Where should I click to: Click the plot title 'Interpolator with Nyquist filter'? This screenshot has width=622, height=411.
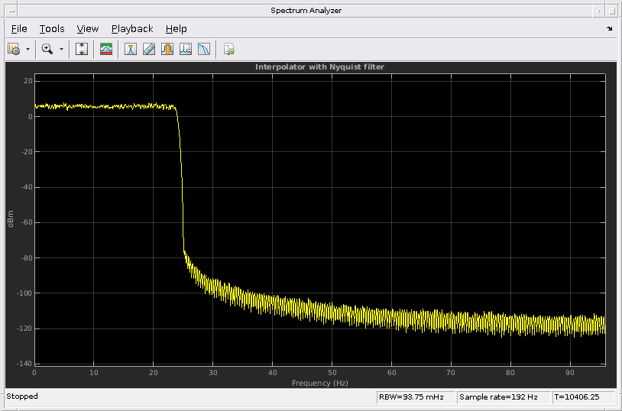(x=319, y=67)
